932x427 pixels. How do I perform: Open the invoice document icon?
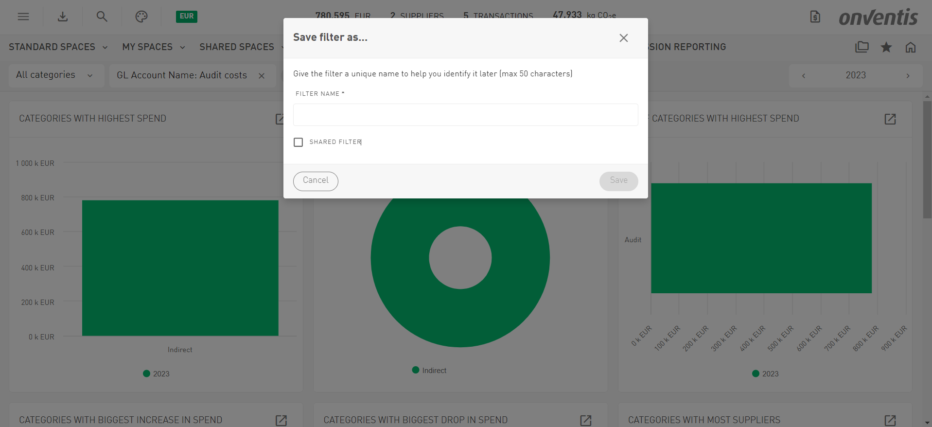pyautogui.click(x=815, y=17)
